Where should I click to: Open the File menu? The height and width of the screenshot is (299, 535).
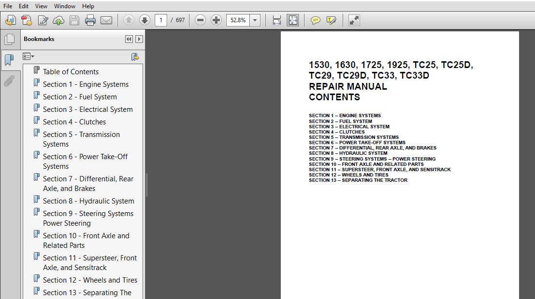[8, 6]
